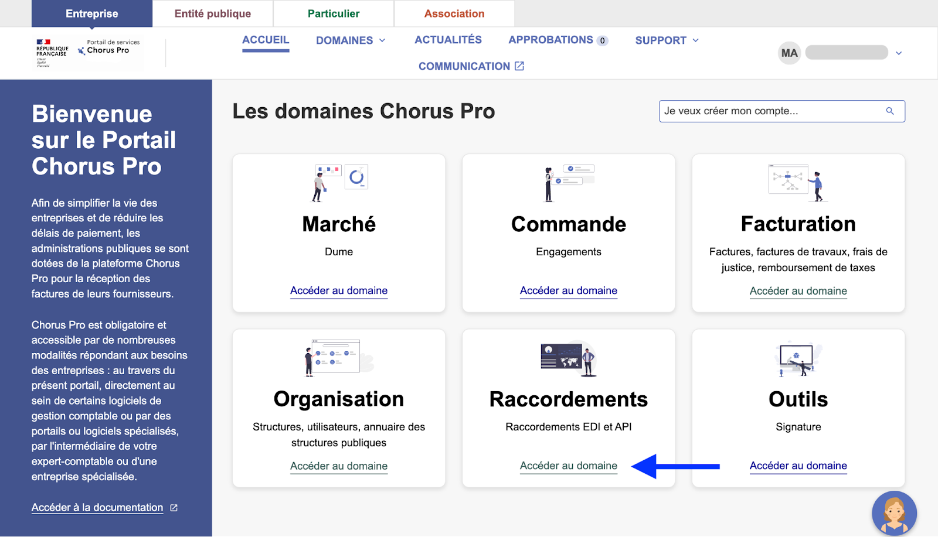This screenshot has height=537, width=938.
Task: Click the MA user avatar
Action: tap(790, 53)
